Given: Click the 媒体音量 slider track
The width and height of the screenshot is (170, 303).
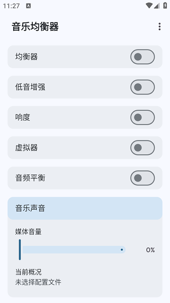Looking at the screenshot, I should [74, 250].
